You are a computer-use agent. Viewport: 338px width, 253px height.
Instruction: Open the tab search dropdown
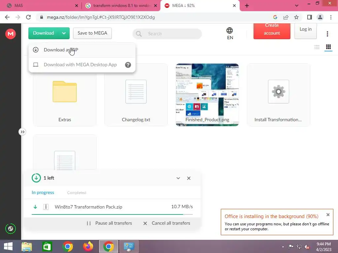click(x=297, y=6)
